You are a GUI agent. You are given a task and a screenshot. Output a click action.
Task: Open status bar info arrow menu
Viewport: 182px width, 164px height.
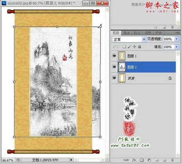click(71, 160)
